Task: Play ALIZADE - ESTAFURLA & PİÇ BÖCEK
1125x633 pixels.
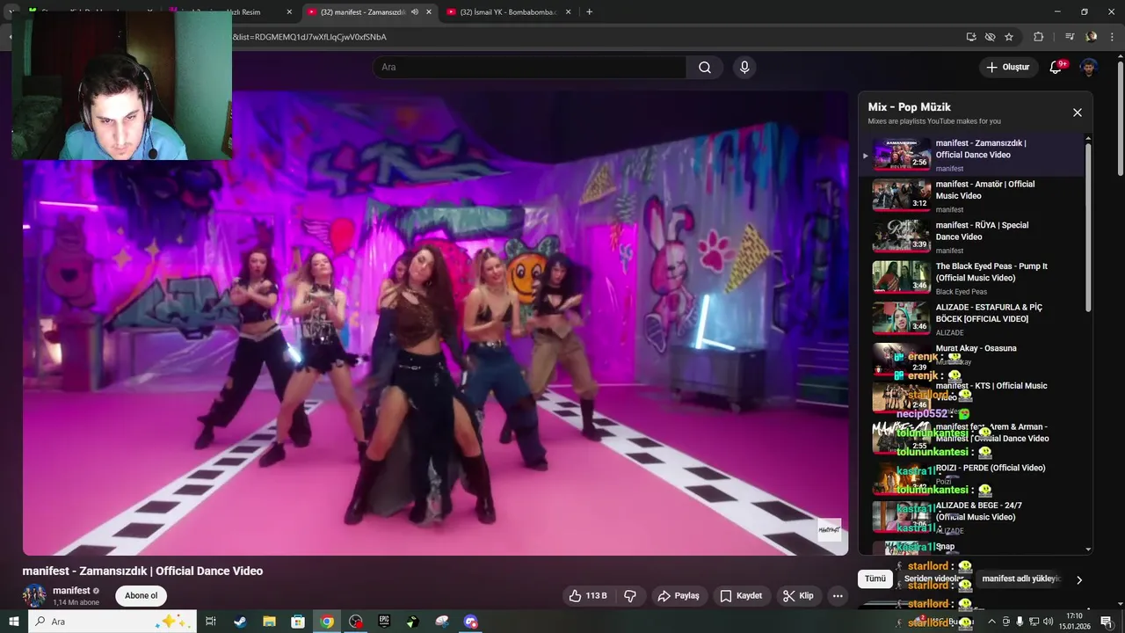Action: click(x=971, y=320)
